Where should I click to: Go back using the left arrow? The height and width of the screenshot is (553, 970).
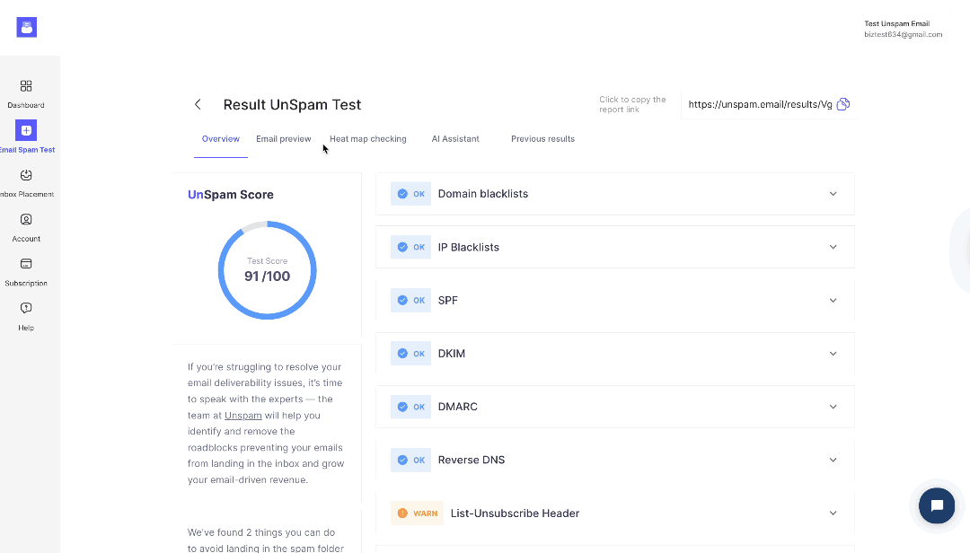click(198, 104)
